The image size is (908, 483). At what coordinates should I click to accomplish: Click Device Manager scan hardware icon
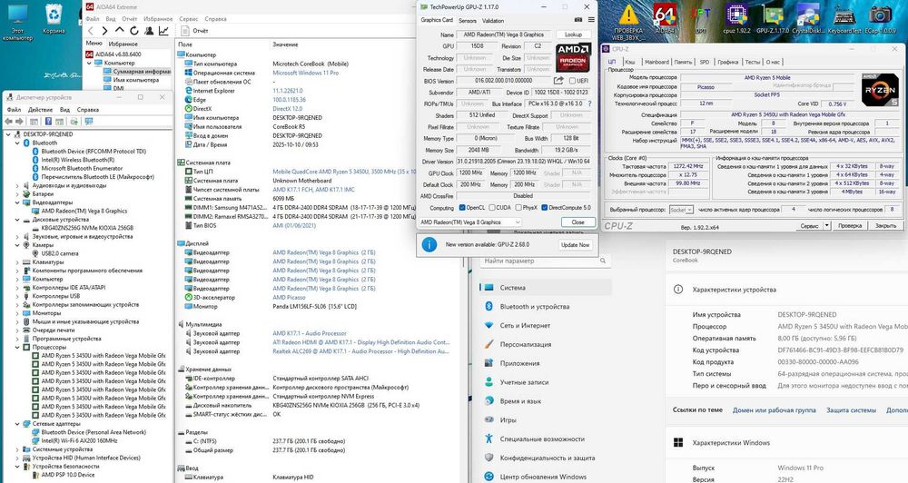[x=74, y=122]
